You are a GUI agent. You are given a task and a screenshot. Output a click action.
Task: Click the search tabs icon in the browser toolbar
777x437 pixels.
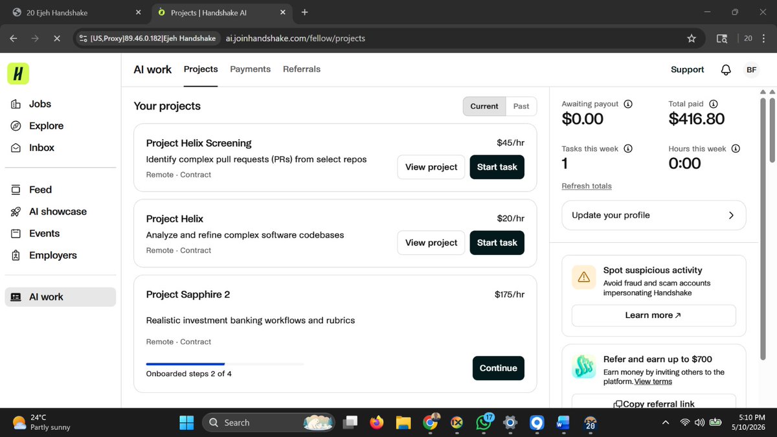click(x=722, y=38)
